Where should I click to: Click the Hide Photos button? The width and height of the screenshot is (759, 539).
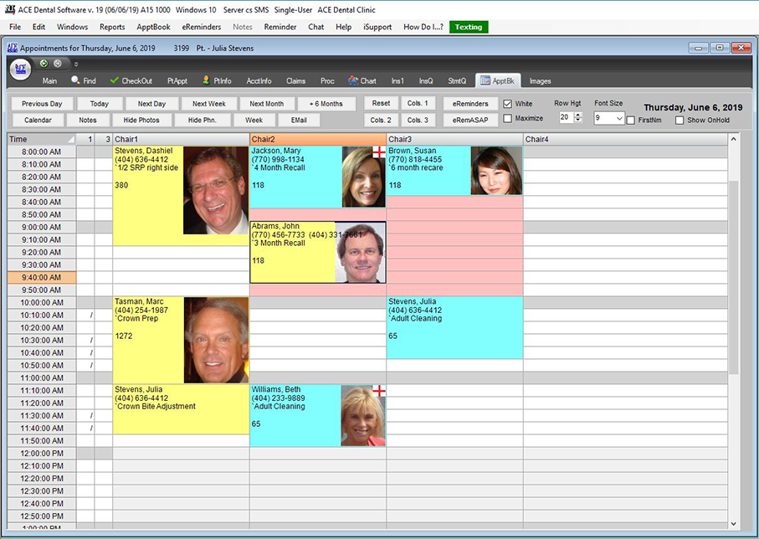pos(141,120)
